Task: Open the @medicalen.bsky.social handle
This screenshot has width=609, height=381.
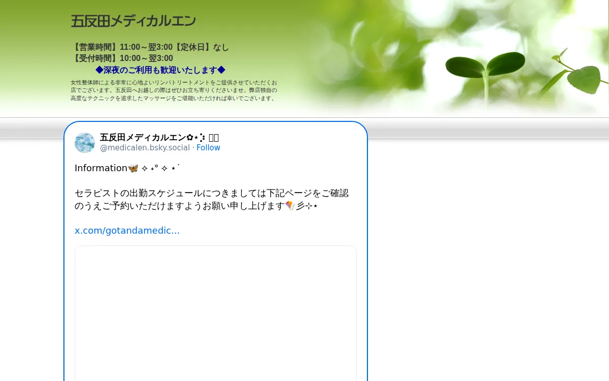Action: (145, 148)
